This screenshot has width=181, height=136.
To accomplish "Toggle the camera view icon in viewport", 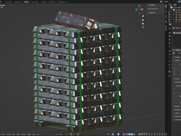I will (x=143, y=23).
